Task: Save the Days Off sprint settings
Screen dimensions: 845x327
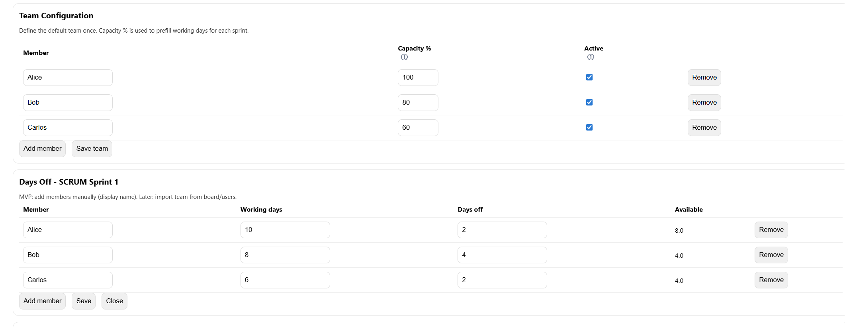Action: 84,301
